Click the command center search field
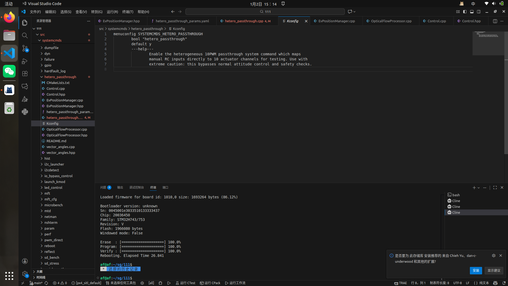 (x=265, y=12)
